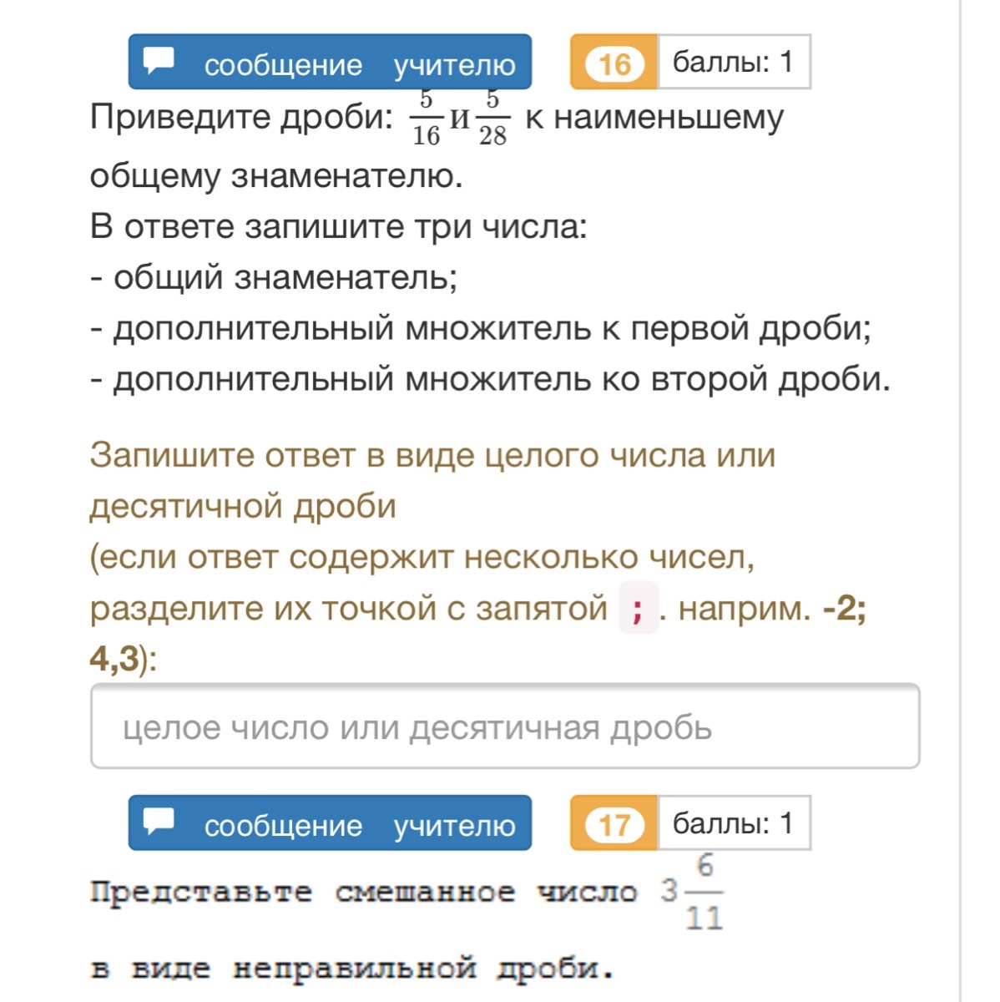Click the text «в виде неправильной дроби.»
This screenshot has height=1002, width=1000.
coord(352,969)
